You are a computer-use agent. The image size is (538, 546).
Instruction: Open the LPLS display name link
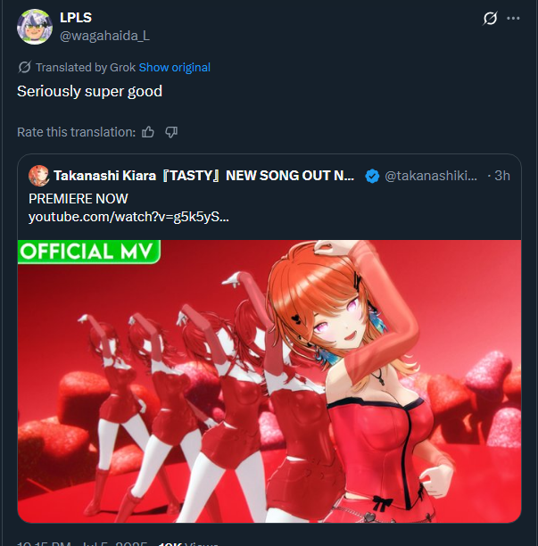click(x=78, y=17)
